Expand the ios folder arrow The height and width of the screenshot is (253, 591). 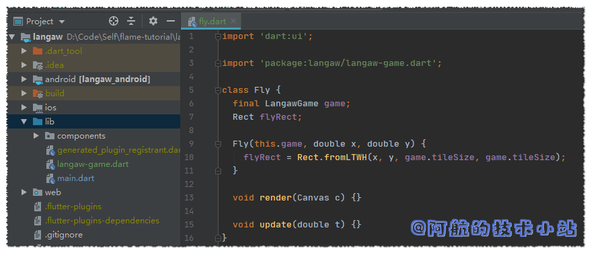point(24,108)
